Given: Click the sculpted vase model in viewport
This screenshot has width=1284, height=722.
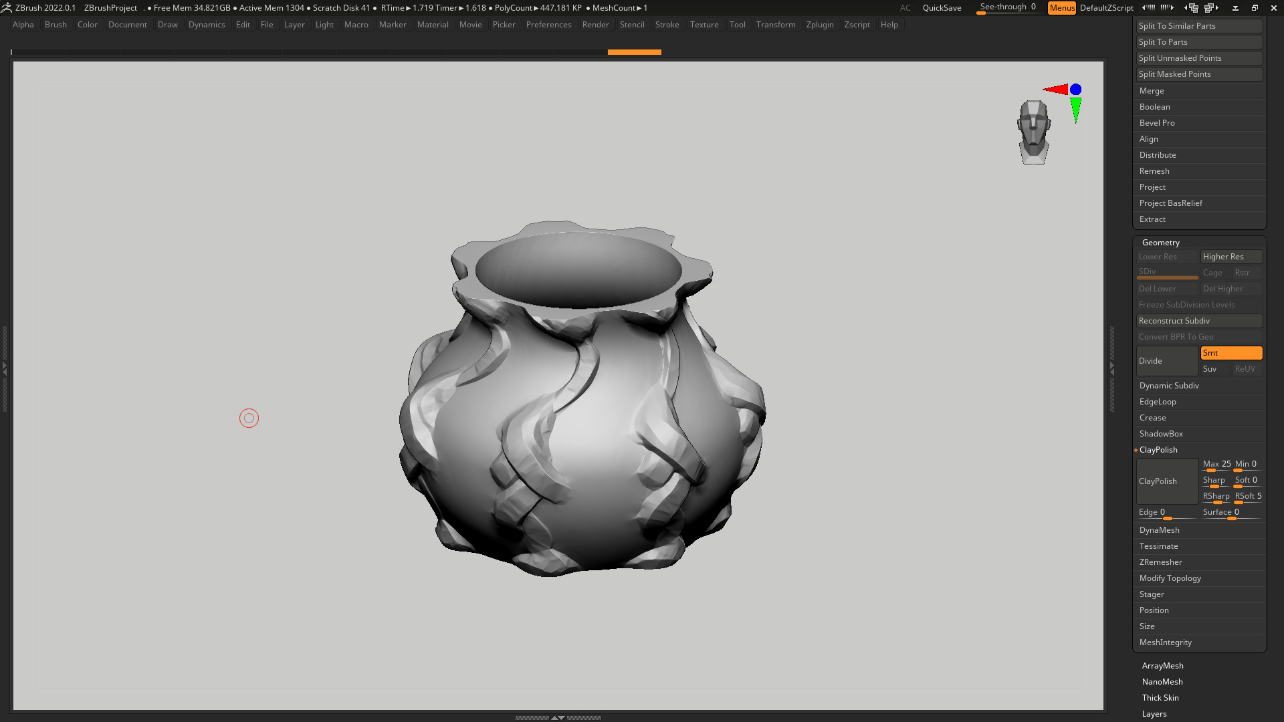Looking at the screenshot, I should point(582,398).
